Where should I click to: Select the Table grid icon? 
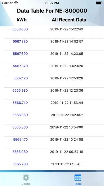pos(78,177)
